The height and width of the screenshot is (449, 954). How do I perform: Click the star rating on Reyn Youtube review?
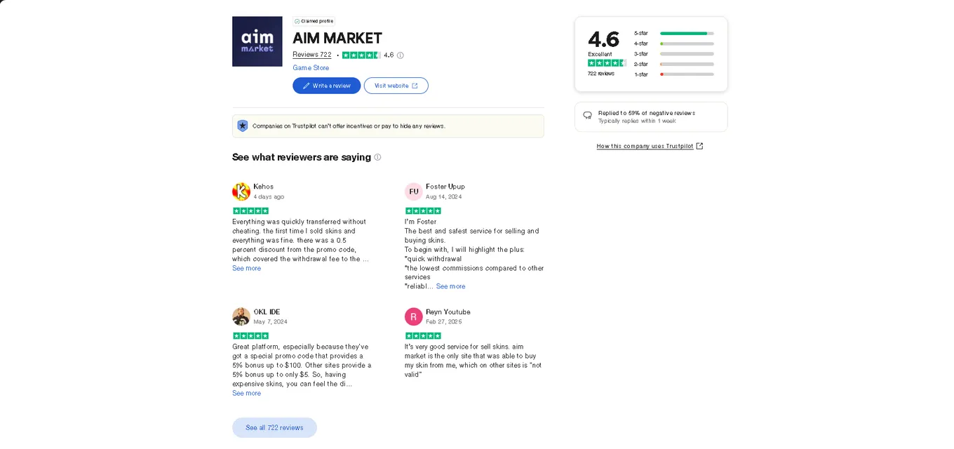(x=423, y=335)
